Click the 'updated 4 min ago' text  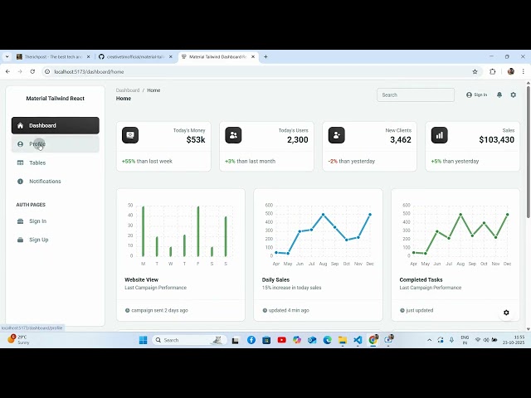(x=289, y=310)
